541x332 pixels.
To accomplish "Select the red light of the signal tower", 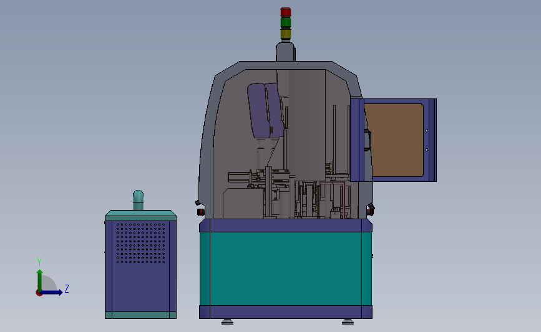I will tap(286, 12).
